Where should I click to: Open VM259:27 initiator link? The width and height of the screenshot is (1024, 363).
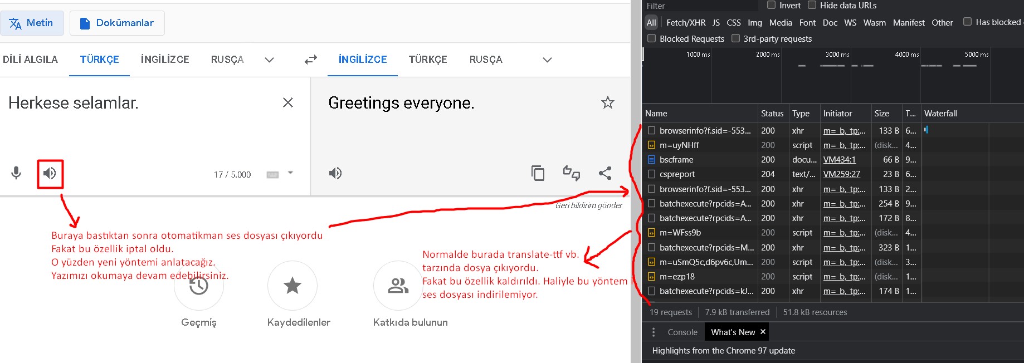(x=841, y=174)
